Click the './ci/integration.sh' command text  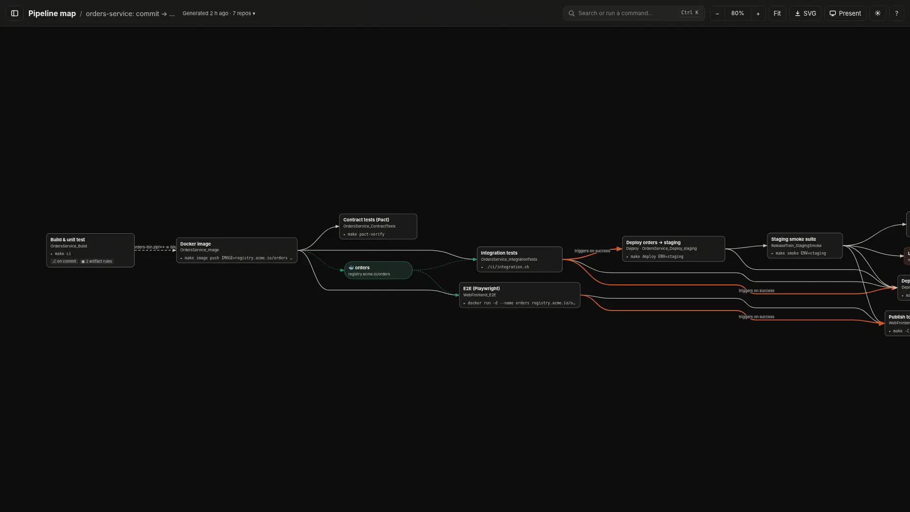tap(507, 267)
